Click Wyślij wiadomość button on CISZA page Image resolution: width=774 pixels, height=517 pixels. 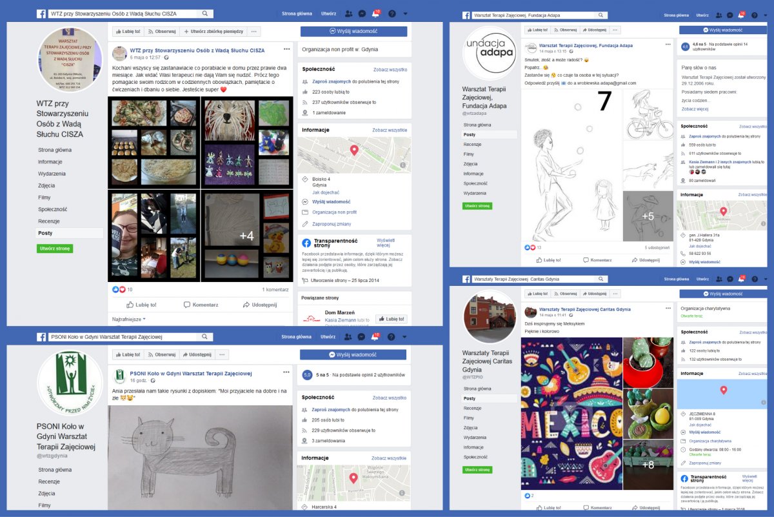(x=353, y=31)
